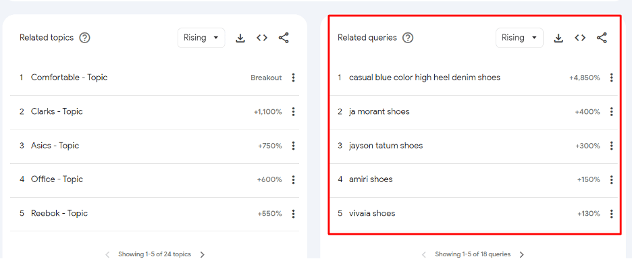Click the +130% value for vivaia shoes
The height and width of the screenshot is (259, 632).
click(589, 214)
